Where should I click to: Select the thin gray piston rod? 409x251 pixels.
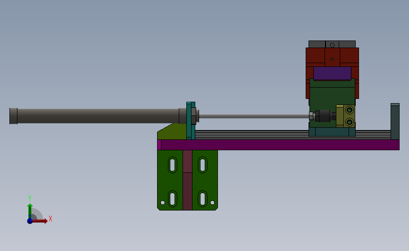click(254, 116)
